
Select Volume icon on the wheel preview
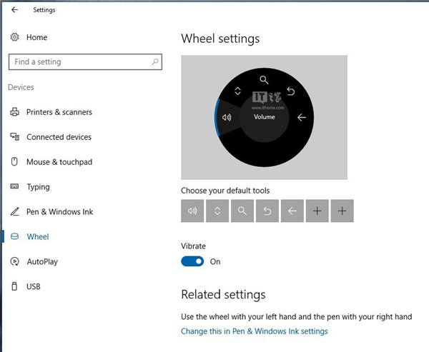tap(227, 118)
